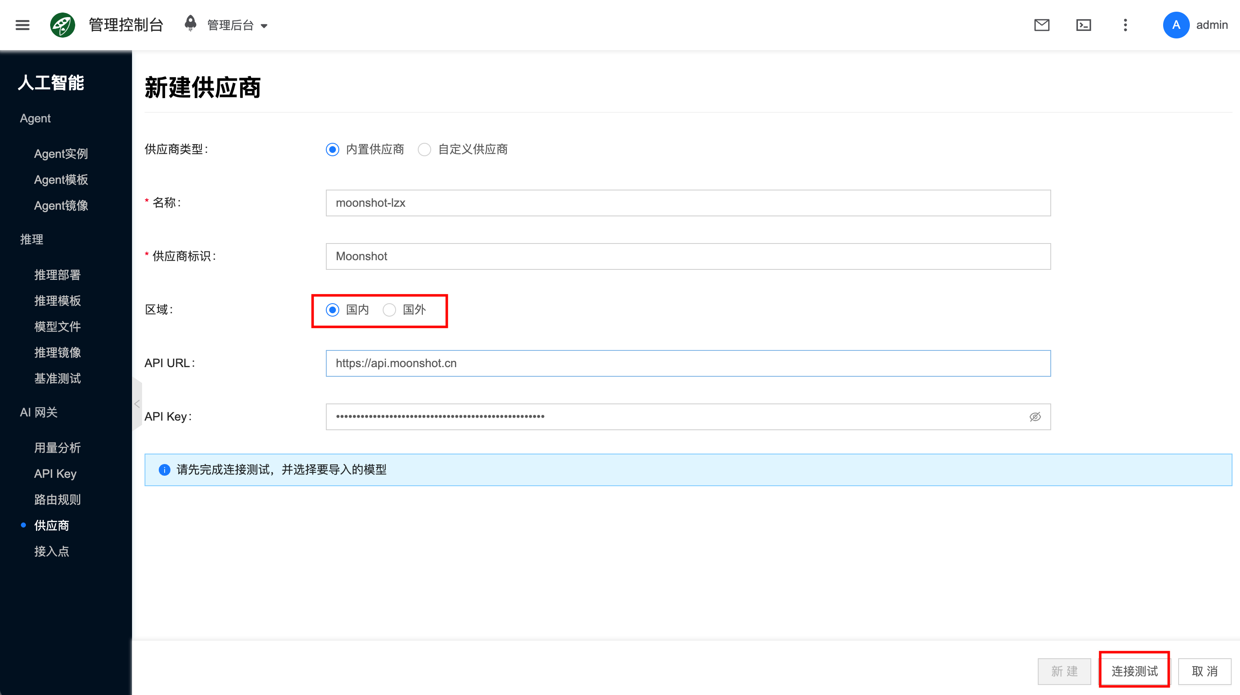This screenshot has height=695, width=1240.
Task: Click the 名称 input field
Action: coord(689,203)
